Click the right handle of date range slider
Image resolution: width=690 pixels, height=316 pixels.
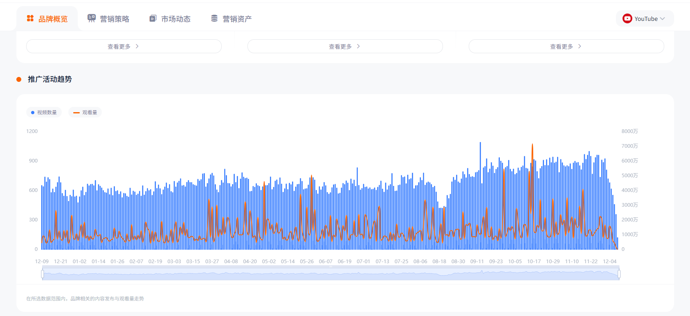tap(619, 274)
